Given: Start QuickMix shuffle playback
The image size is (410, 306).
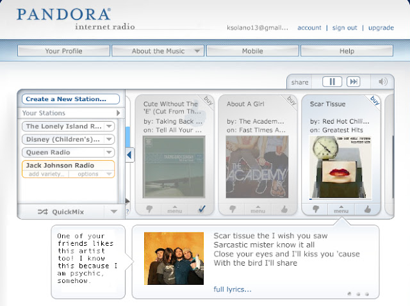Looking at the screenshot, I should point(61,212).
